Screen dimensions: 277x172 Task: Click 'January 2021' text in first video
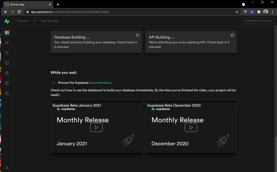(x=72, y=144)
